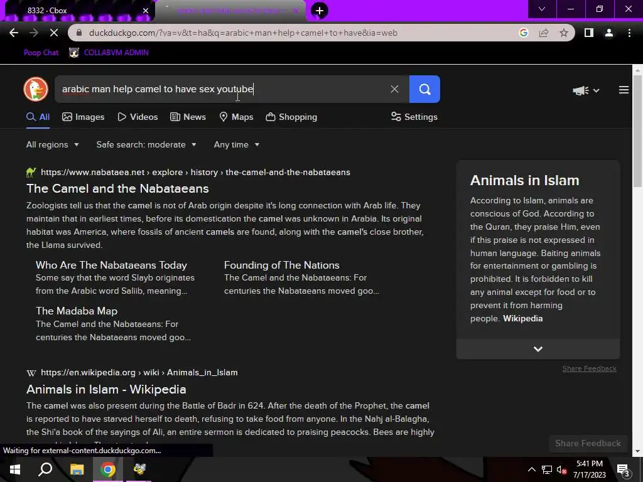Stop page loading with X button

[x=54, y=33]
